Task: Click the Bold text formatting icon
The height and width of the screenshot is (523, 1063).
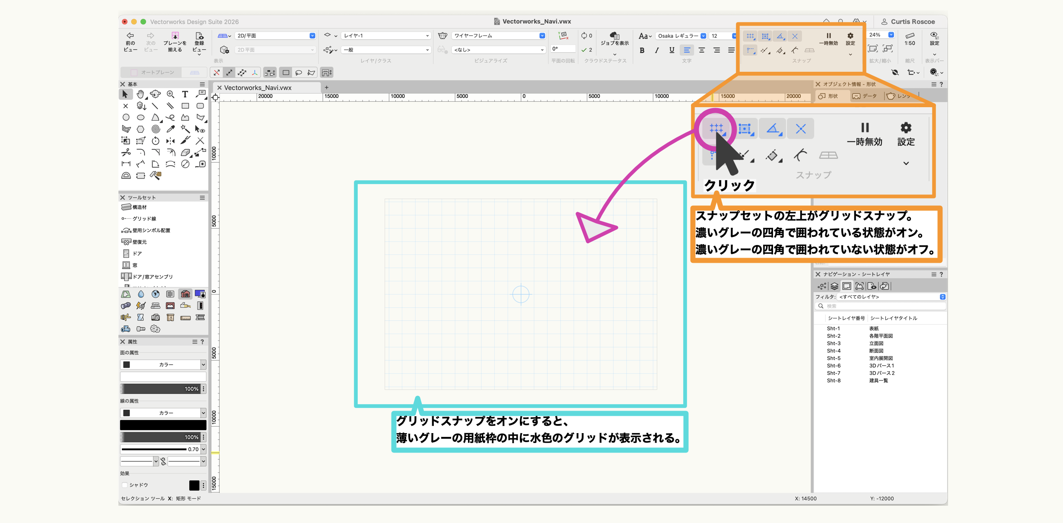Action: point(642,50)
